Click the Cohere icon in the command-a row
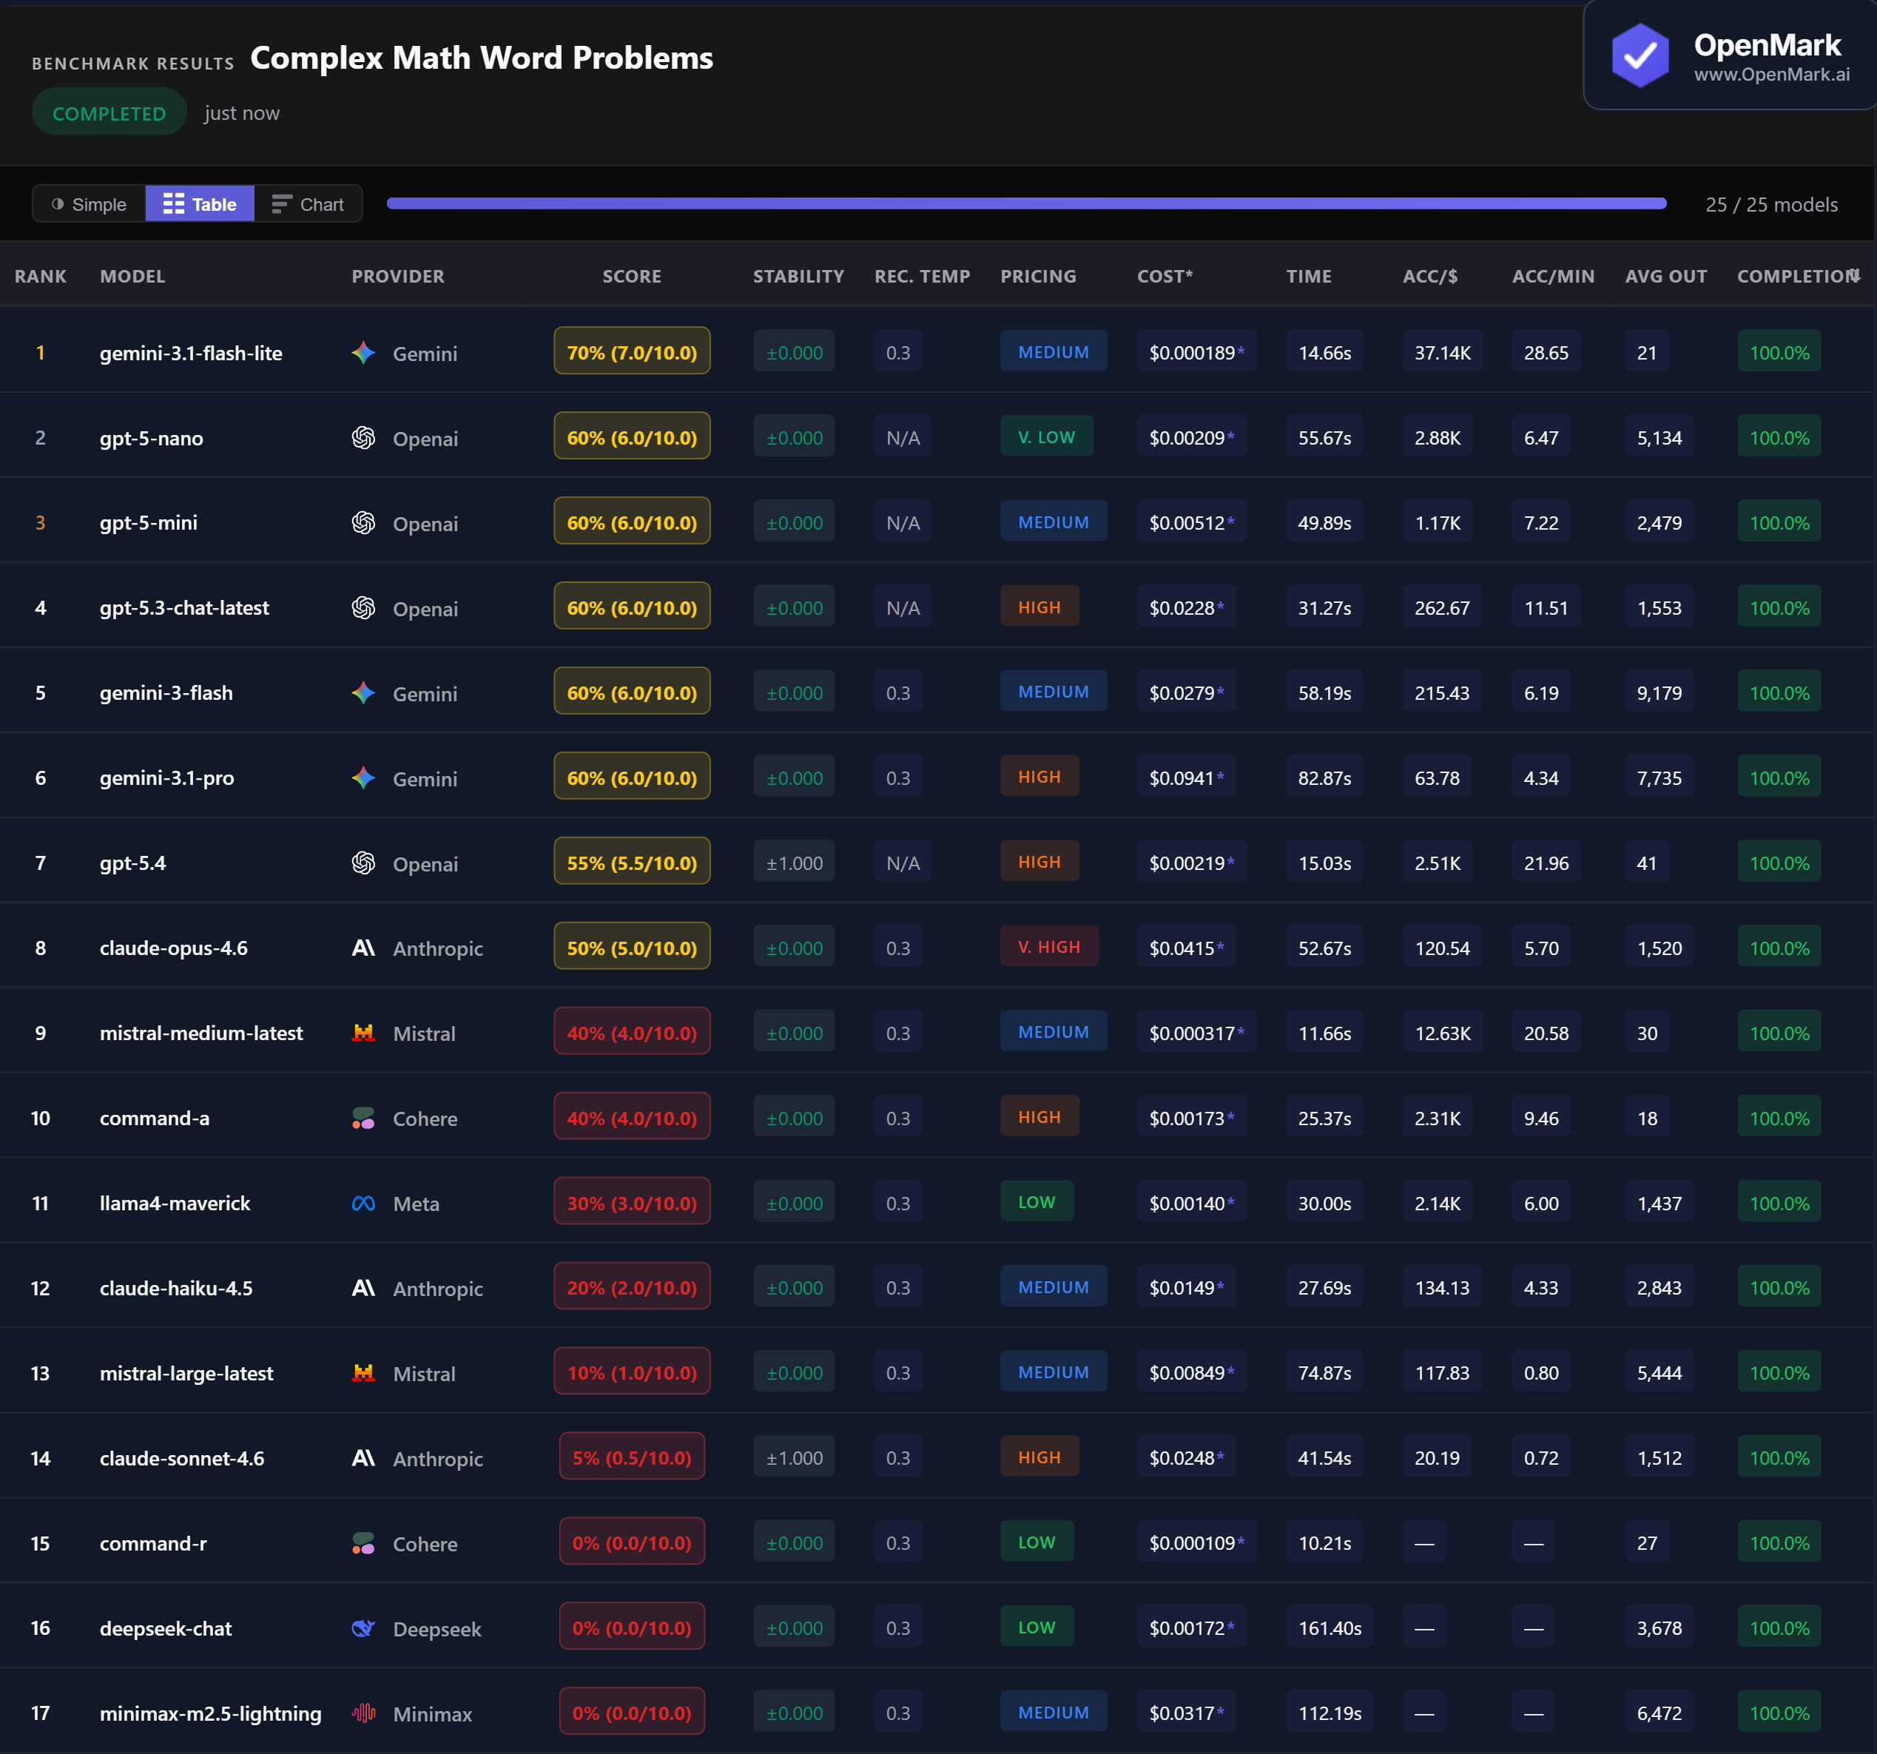The height and width of the screenshot is (1754, 1877). pos(363,1119)
